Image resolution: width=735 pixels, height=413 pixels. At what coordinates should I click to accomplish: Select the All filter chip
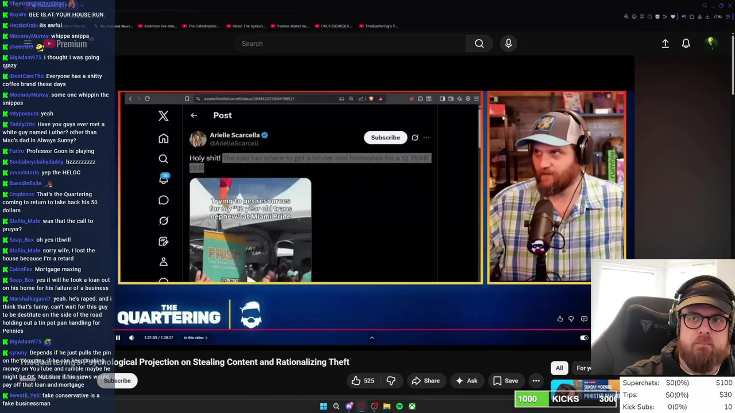coord(559,368)
